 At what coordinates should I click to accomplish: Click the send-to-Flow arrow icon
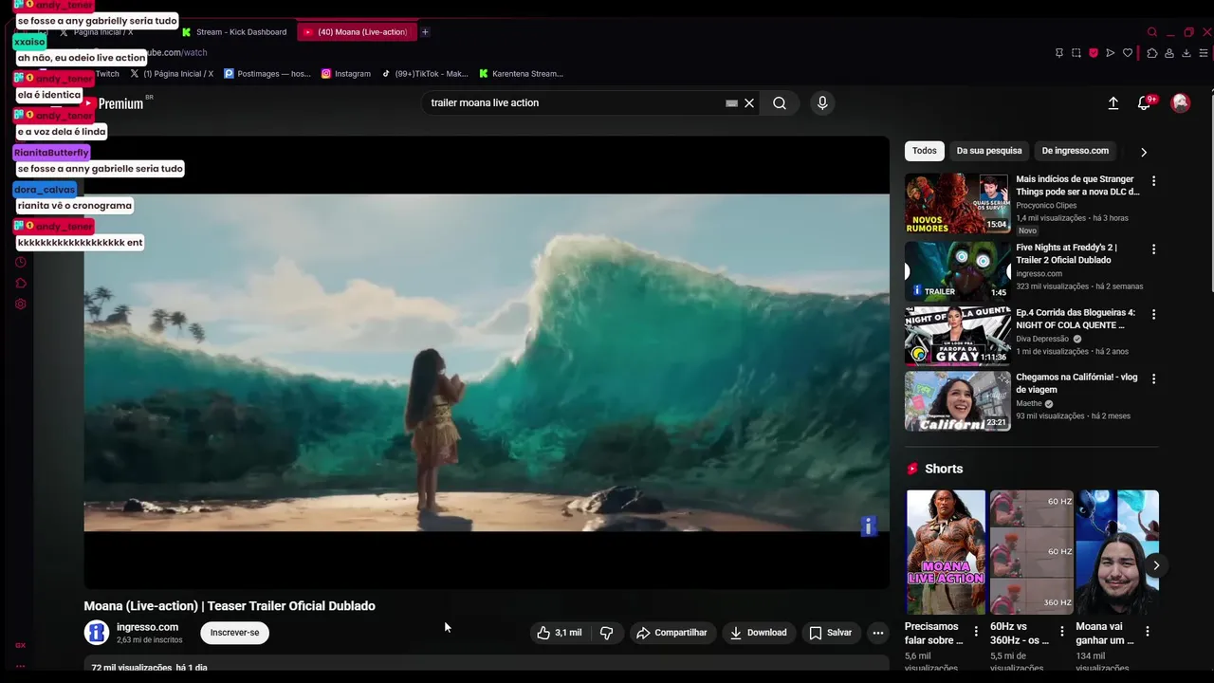pos(1111,53)
